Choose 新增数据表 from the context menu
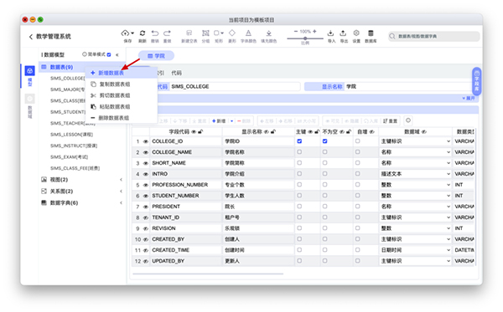Viewport: 503px width, 312px height. point(122,73)
